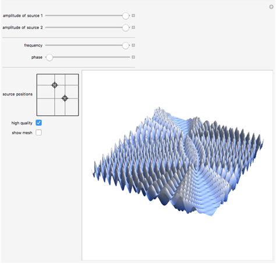Enable the show mesh checkbox
The width and height of the screenshot is (276, 264).
coord(38,133)
